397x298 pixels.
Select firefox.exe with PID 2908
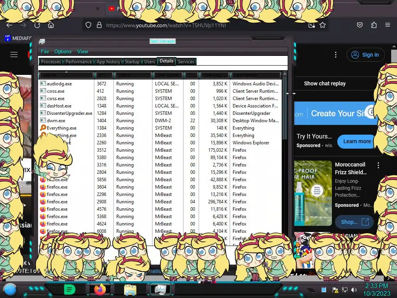pos(160,201)
